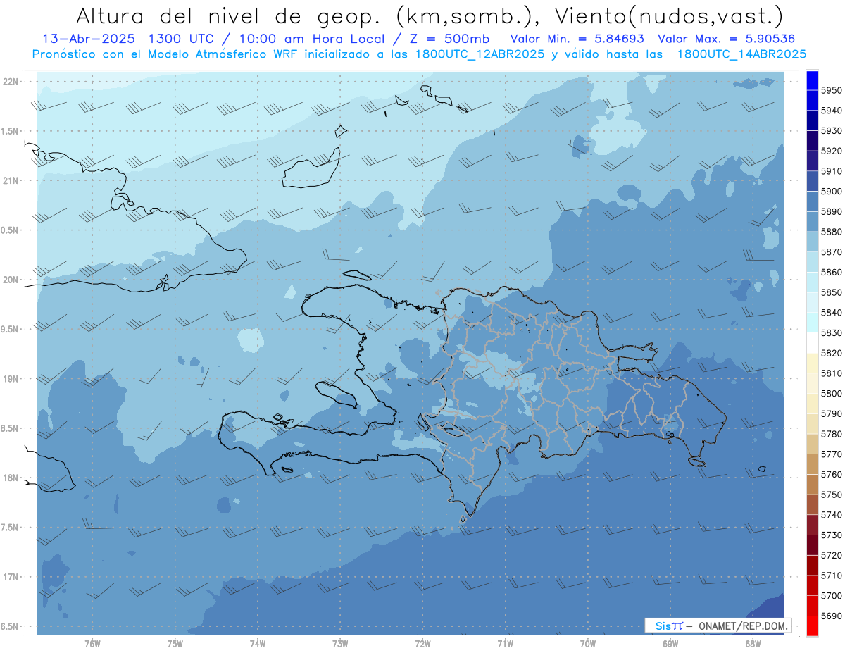Viewport: 845px width, 653px height.
Task: Click the legend value 5750
Action: point(831,495)
